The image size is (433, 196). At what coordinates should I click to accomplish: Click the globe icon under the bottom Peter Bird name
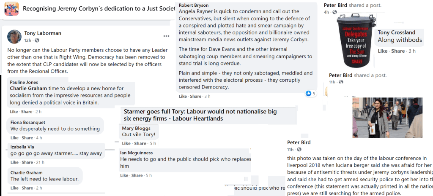pos(299,150)
